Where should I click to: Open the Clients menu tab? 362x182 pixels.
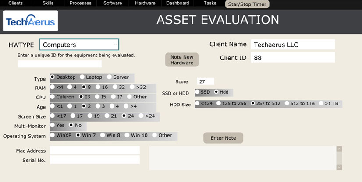tap(16, 3)
